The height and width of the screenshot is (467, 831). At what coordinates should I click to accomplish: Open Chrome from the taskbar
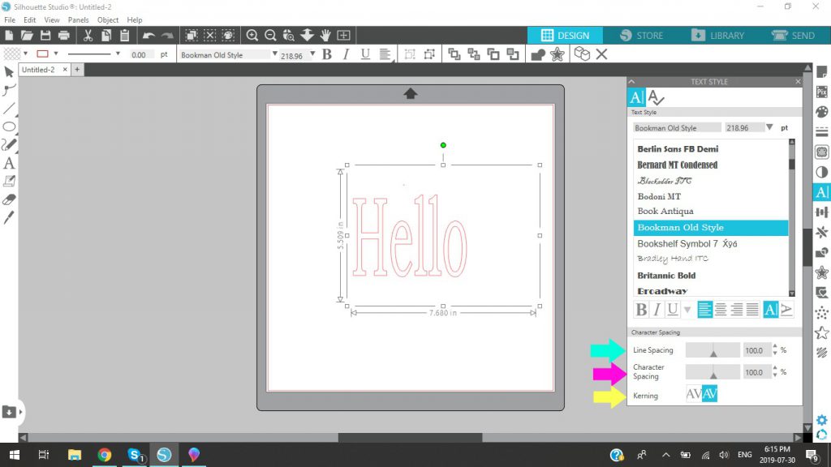point(105,455)
